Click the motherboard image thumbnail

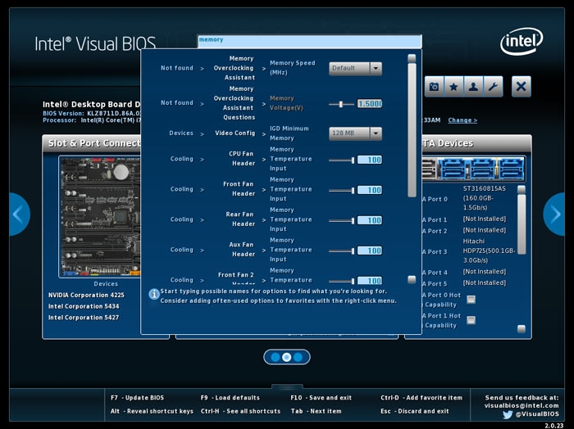pos(100,216)
